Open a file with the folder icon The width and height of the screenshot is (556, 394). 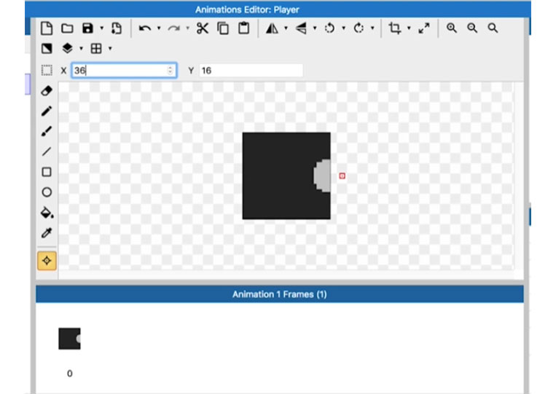pos(67,28)
